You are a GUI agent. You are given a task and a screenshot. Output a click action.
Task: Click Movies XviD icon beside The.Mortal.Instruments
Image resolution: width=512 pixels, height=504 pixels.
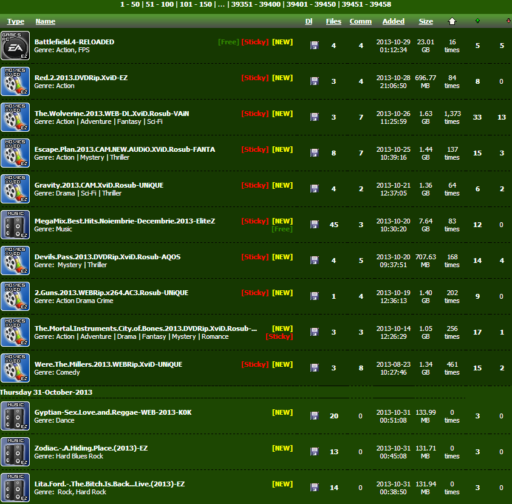click(15, 332)
